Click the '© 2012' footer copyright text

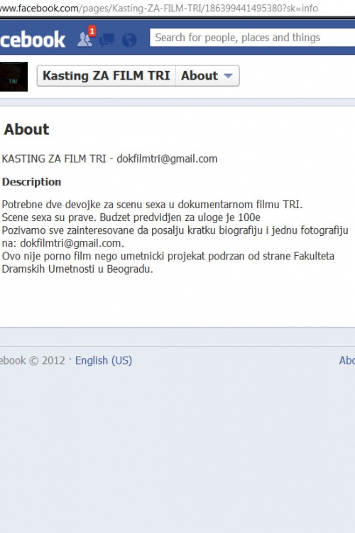coord(47,360)
